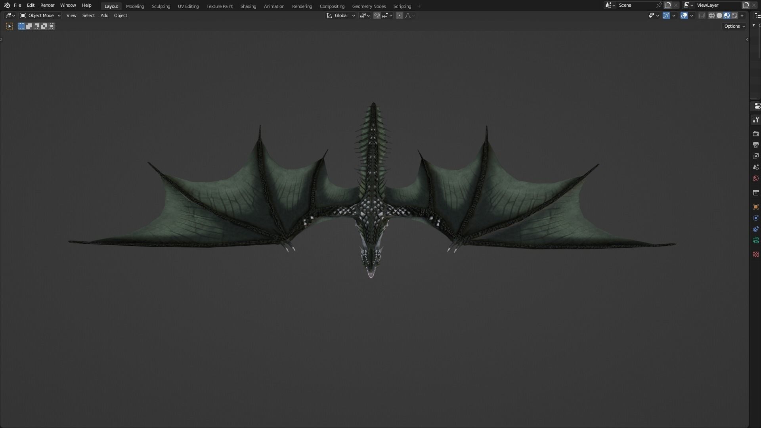Choose Invert selection mode icon
Viewport: 761px width, 428px height.
point(44,26)
